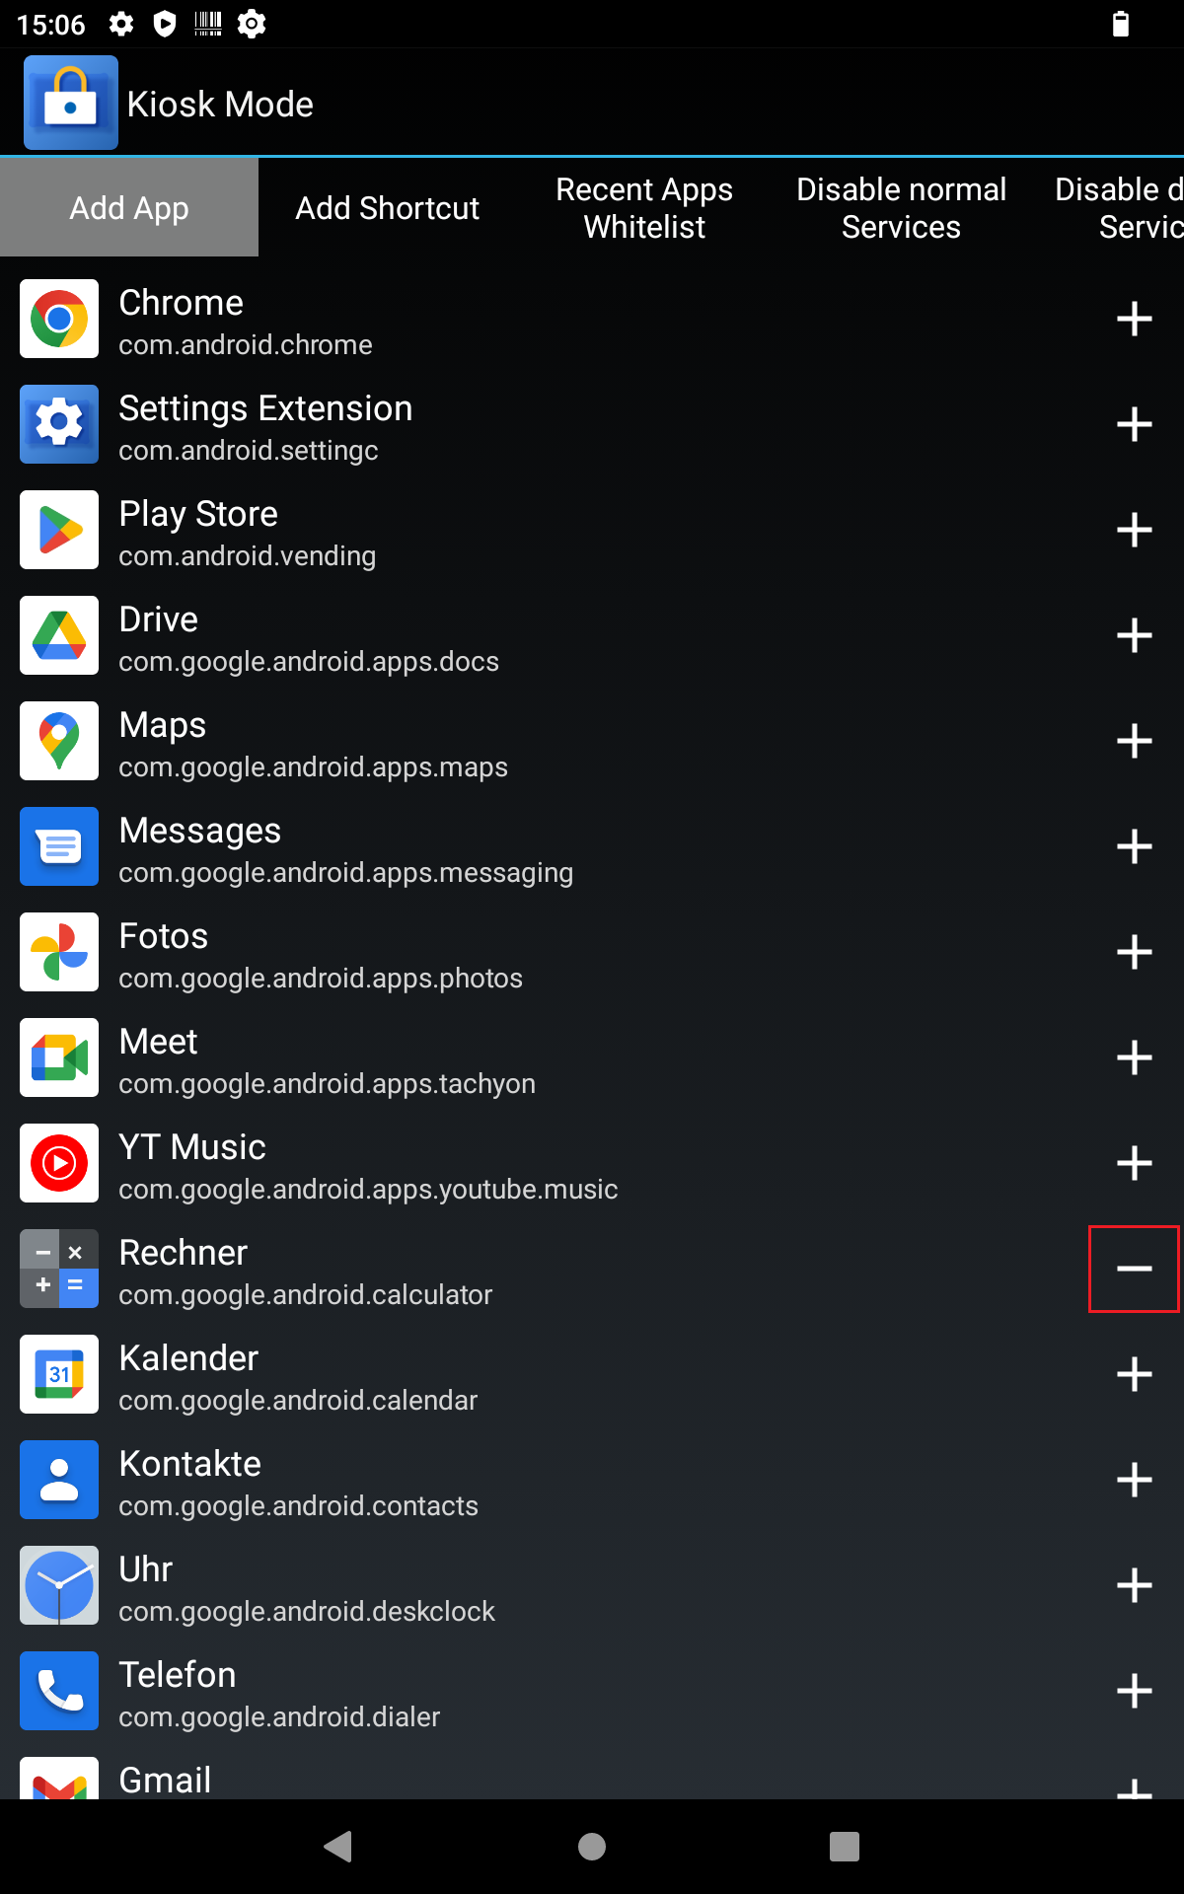Open the Disable normal Services tab
Viewport: 1184px width, 1894px height.
pyautogui.click(x=901, y=208)
